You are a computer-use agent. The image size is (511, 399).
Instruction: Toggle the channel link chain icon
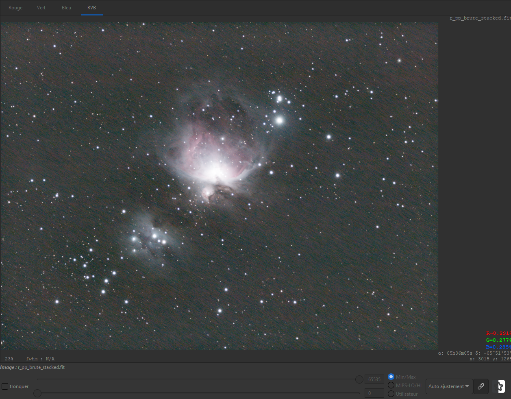click(481, 386)
